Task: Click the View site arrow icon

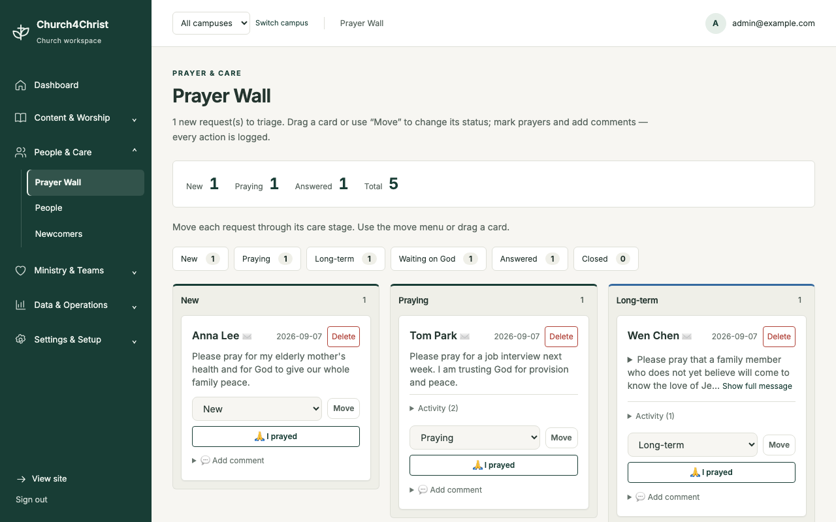Action: pos(21,479)
